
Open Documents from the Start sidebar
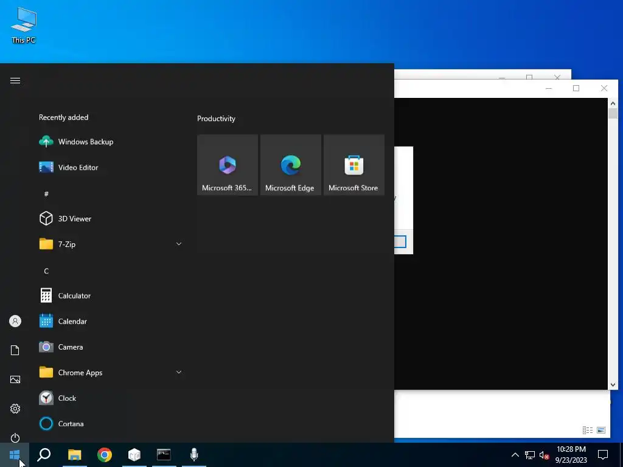(x=15, y=350)
